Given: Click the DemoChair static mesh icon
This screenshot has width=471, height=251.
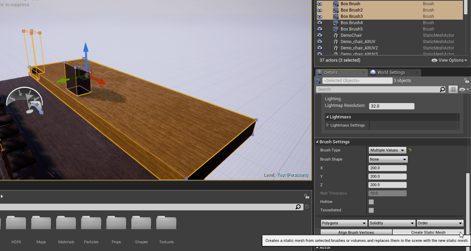Looking at the screenshot, I should coord(335,35).
